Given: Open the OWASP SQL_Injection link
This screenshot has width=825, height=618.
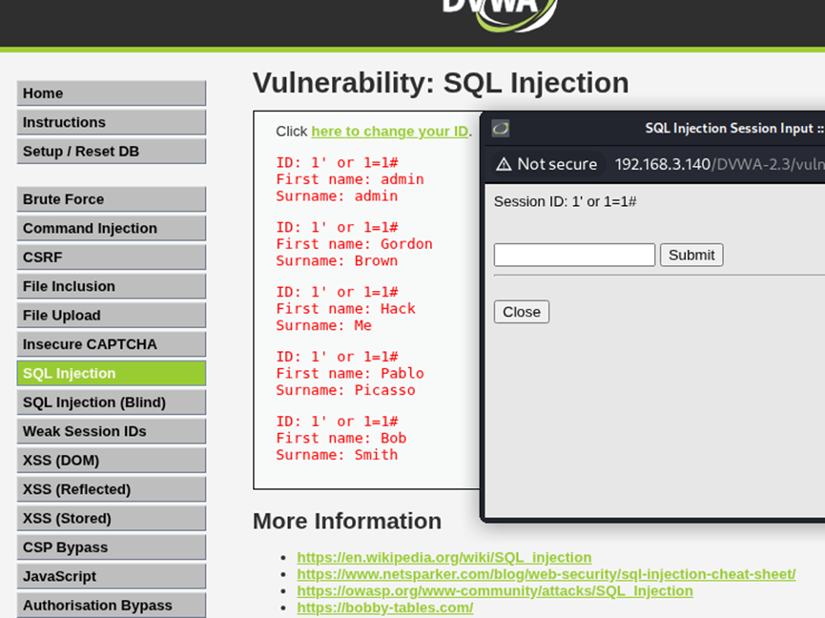Looking at the screenshot, I should [495, 590].
